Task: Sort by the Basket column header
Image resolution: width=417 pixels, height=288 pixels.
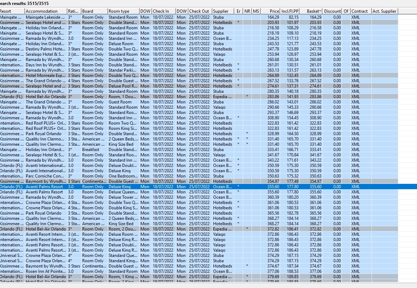Action: 311,11
